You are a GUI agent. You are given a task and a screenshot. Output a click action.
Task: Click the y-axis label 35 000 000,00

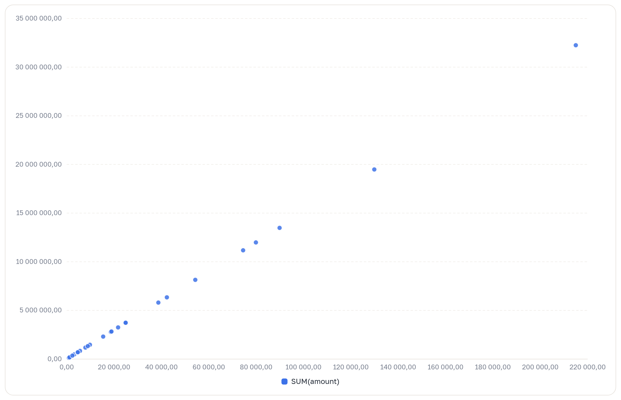coord(39,18)
